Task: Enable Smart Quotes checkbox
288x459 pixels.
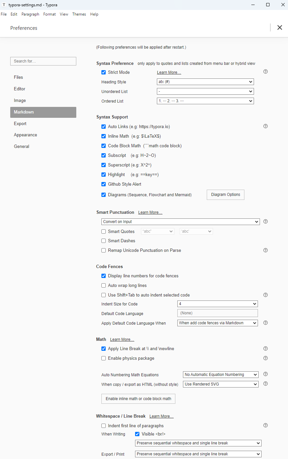Action: tap(103, 231)
